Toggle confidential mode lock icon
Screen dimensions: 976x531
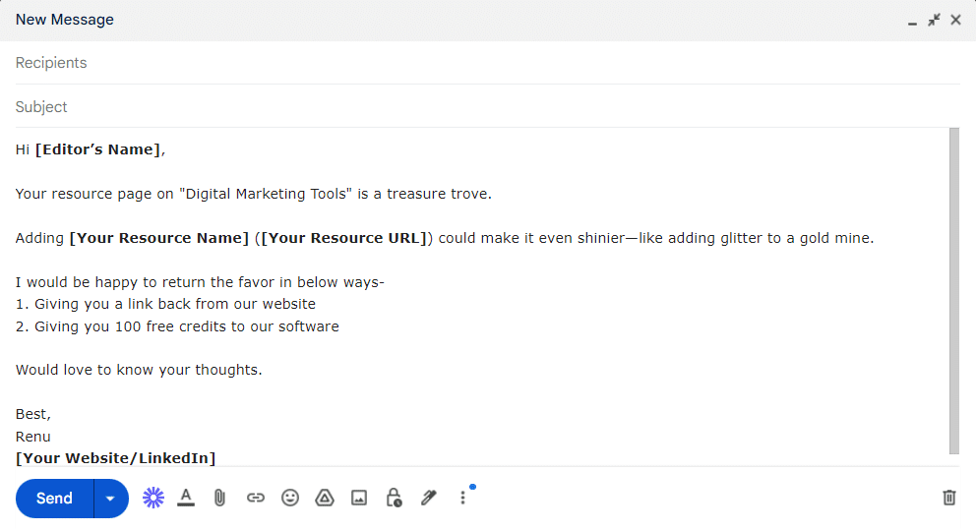[x=394, y=498]
